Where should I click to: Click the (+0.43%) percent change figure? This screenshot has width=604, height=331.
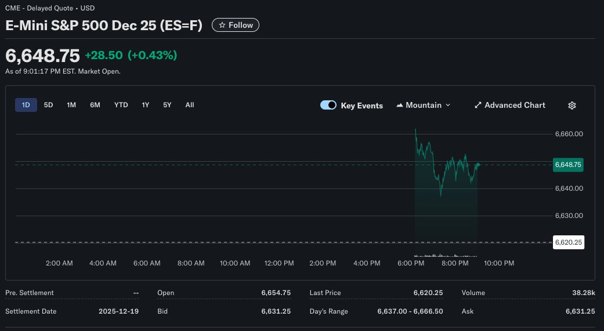pos(152,56)
